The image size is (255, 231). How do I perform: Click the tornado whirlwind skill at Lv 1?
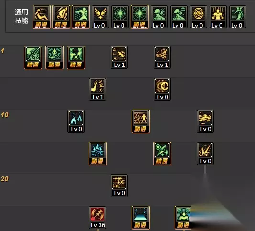tap(162, 57)
